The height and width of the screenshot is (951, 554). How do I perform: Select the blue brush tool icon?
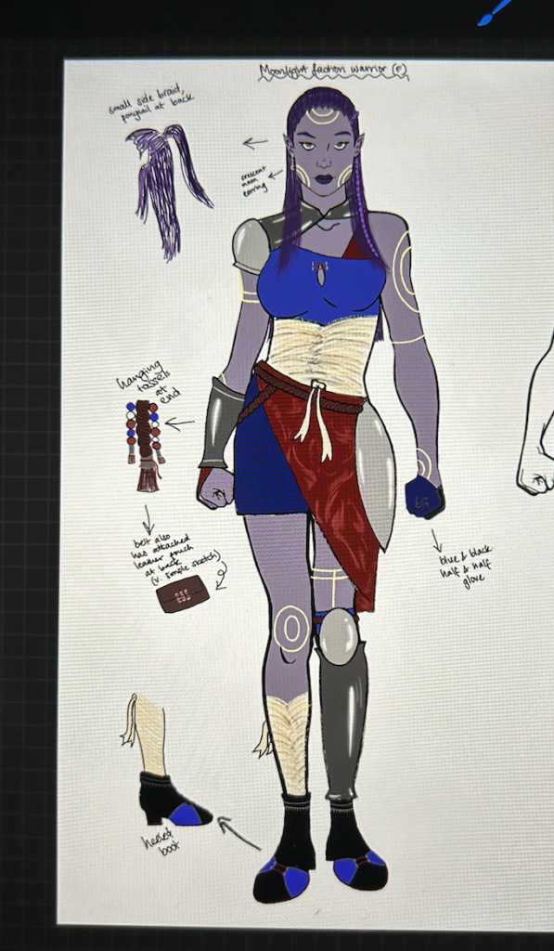pos(496,12)
